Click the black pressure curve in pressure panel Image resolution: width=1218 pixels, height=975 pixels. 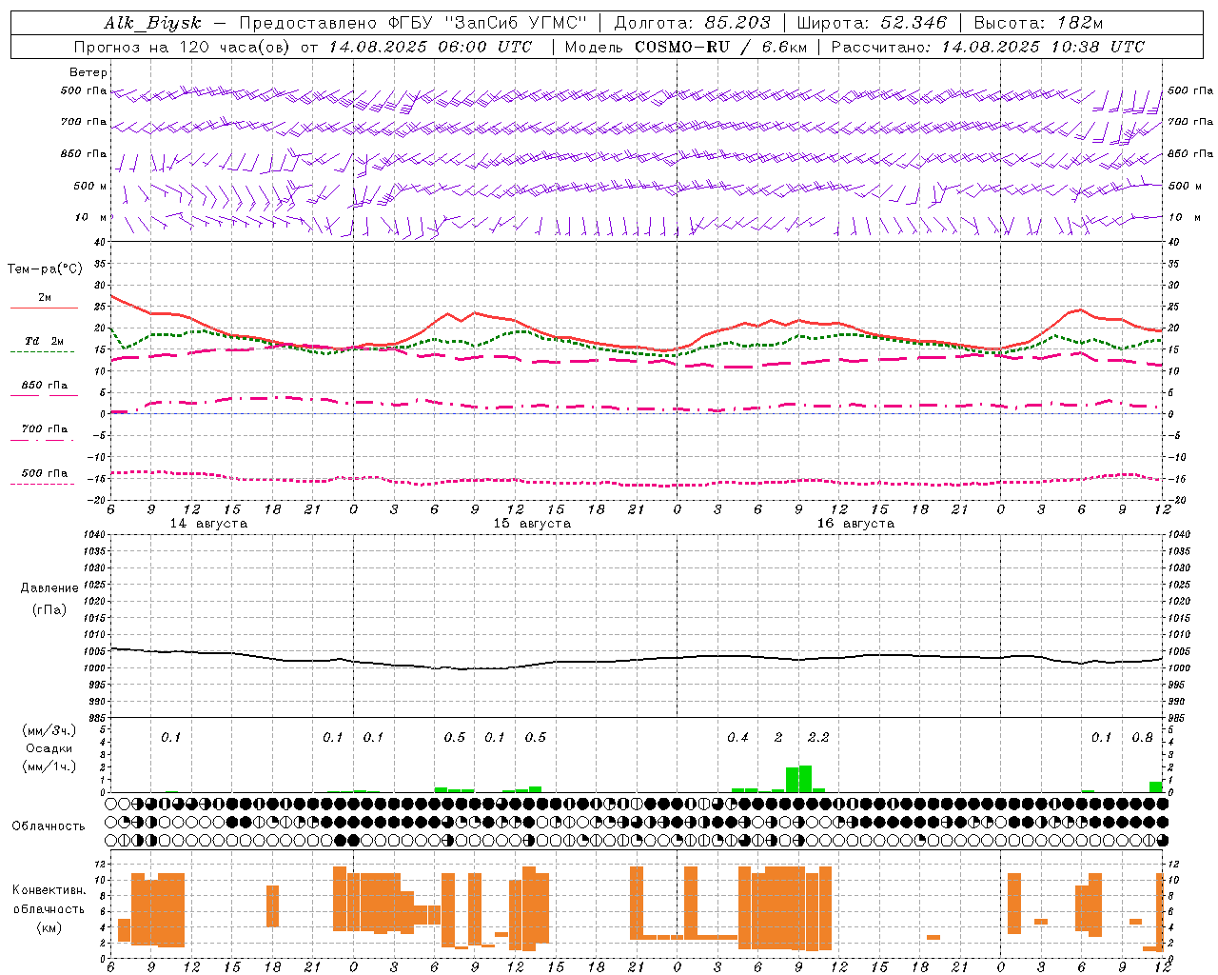(637, 660)
